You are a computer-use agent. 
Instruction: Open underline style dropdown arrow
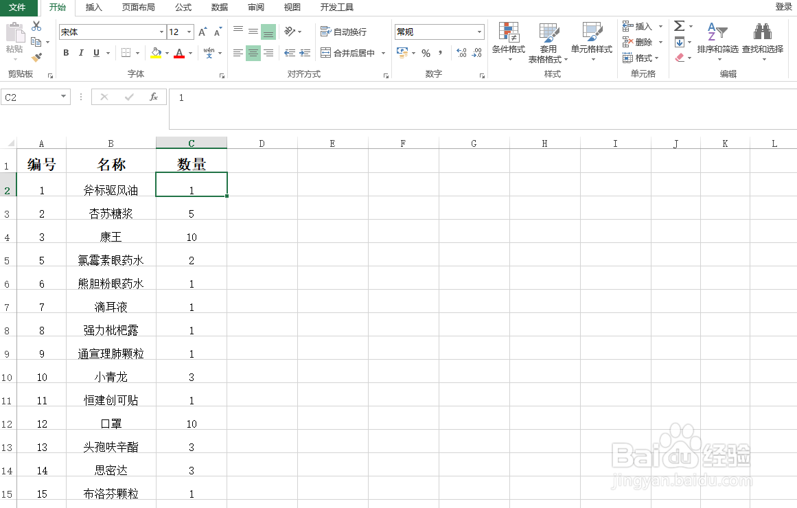point(108,53)
